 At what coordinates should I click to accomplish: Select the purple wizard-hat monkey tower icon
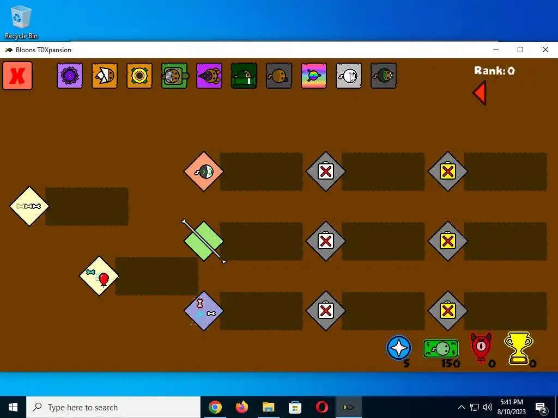pos(209,76)
